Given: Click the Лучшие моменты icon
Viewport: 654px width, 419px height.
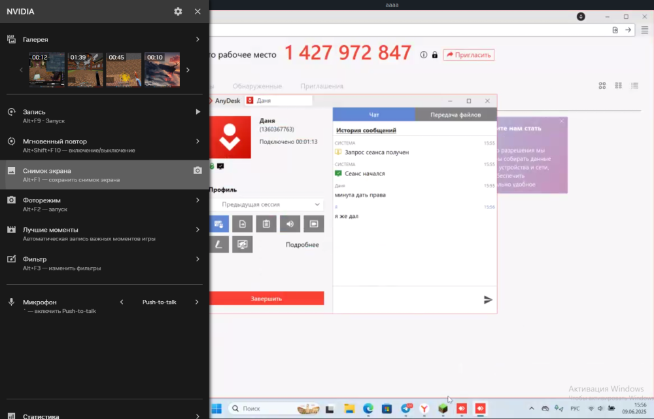Looking at the screenshot, I should click(11, 230).
